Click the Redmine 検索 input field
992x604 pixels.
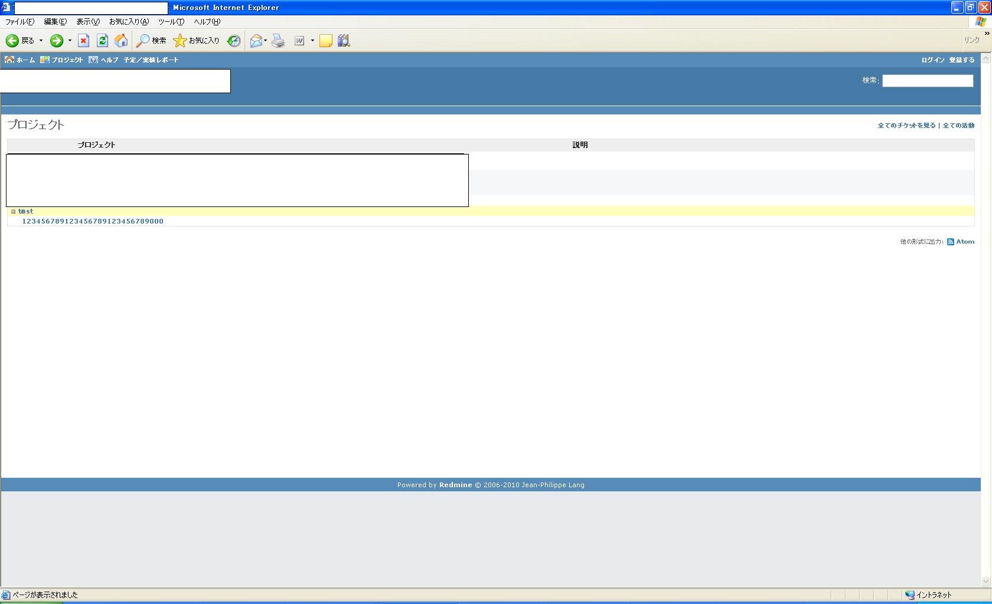927,81
